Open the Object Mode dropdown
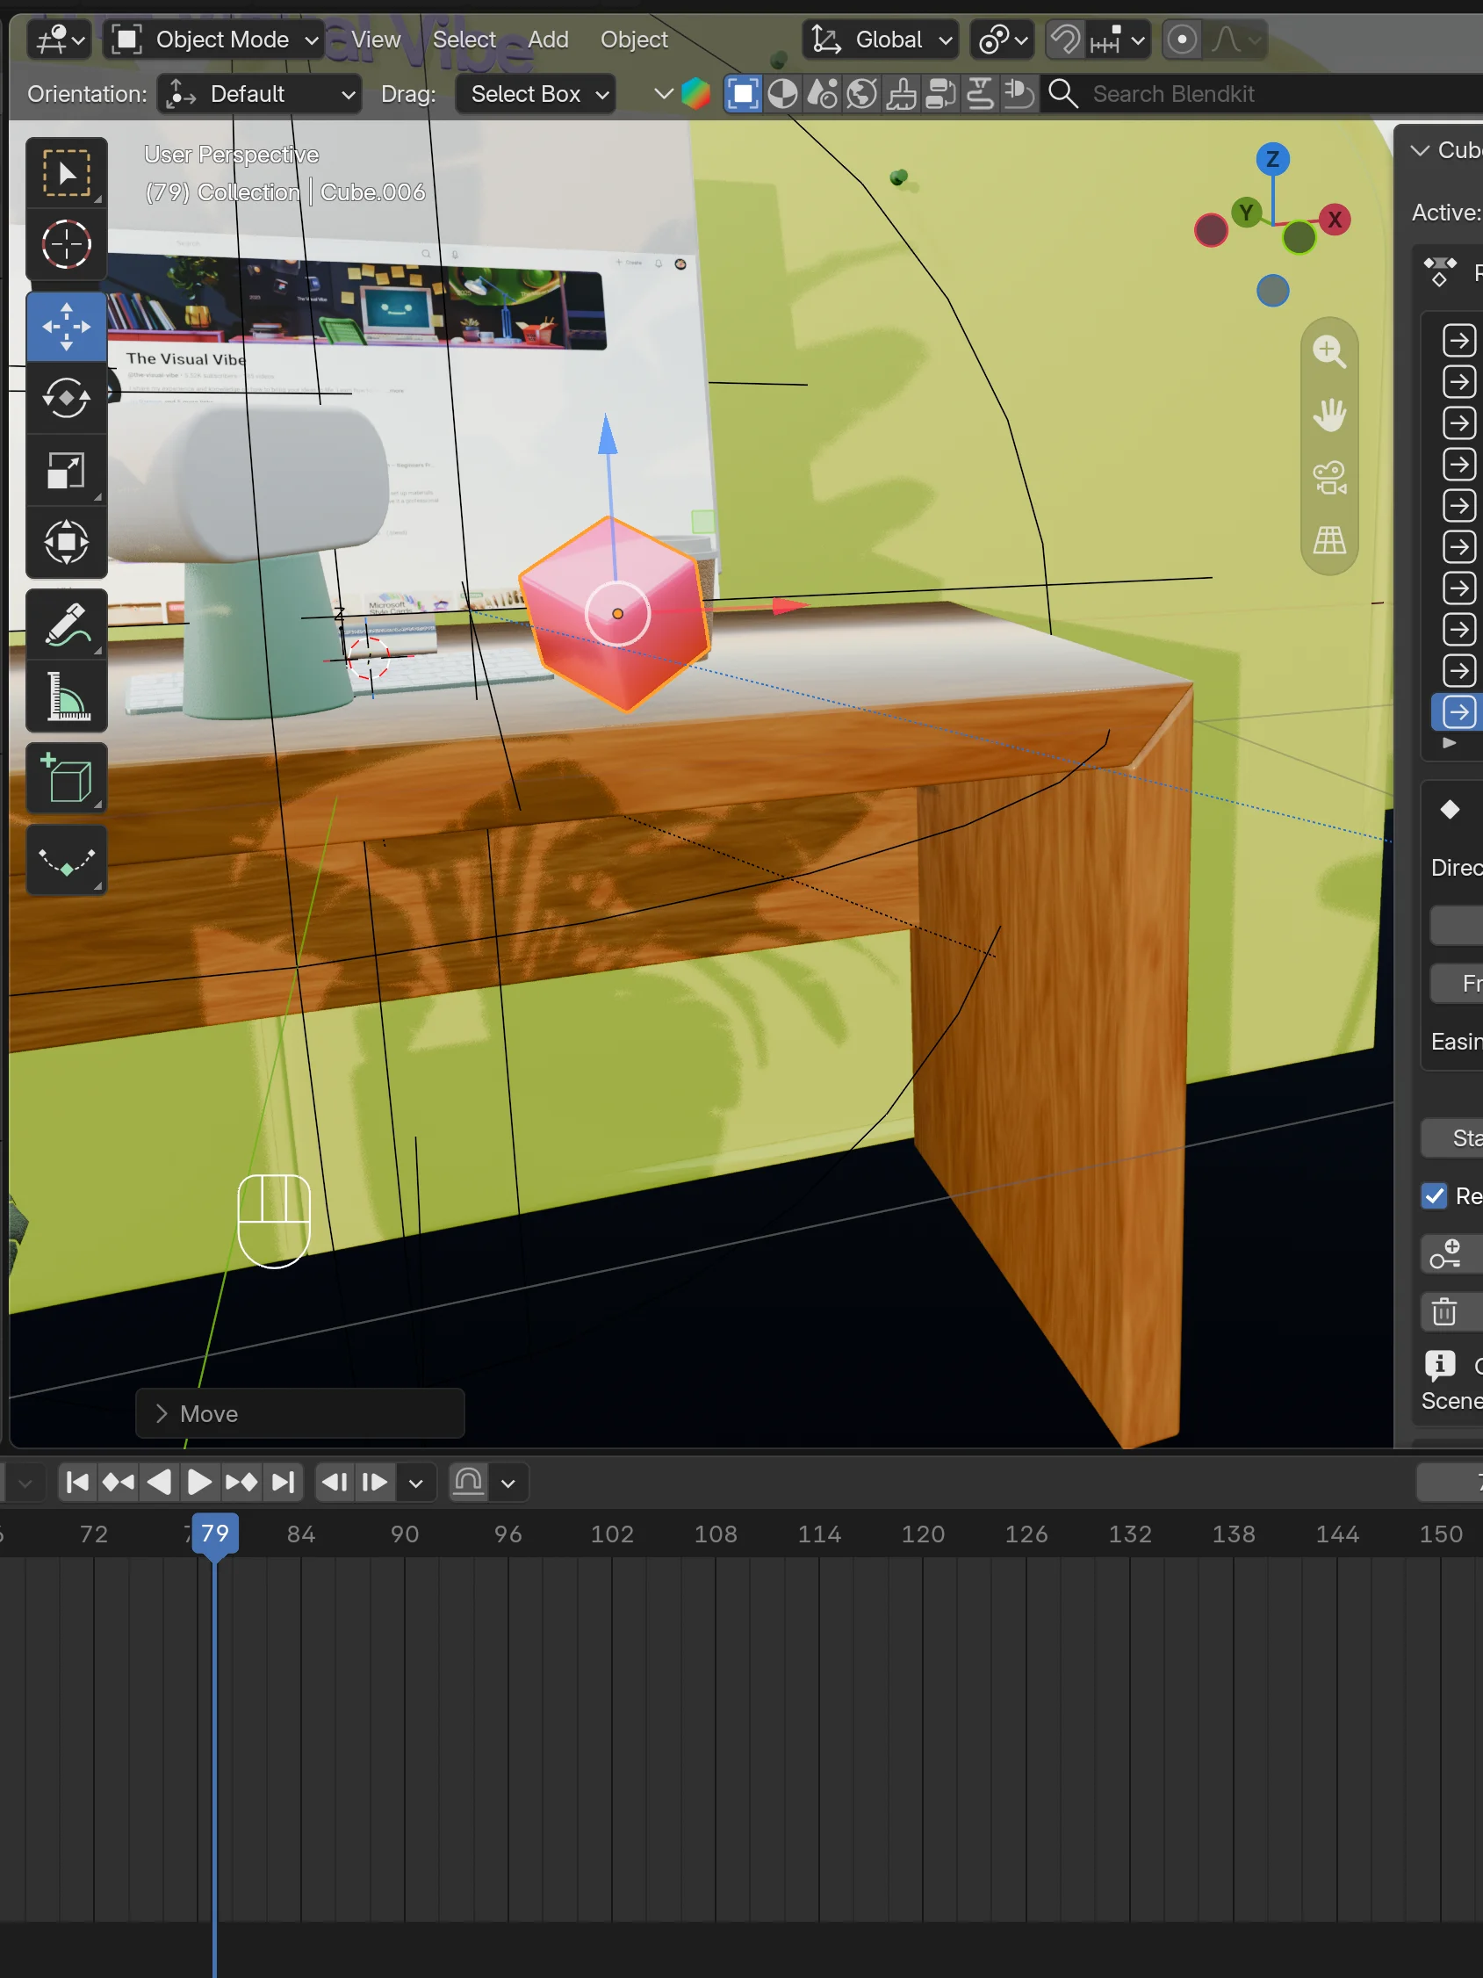 point(213,40)
